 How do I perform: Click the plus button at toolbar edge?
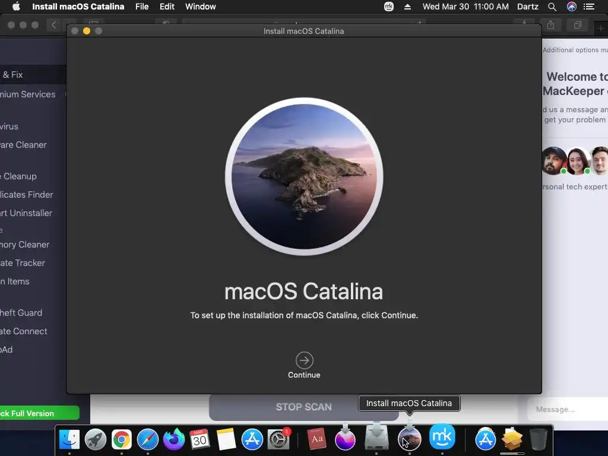click(601, 28)
